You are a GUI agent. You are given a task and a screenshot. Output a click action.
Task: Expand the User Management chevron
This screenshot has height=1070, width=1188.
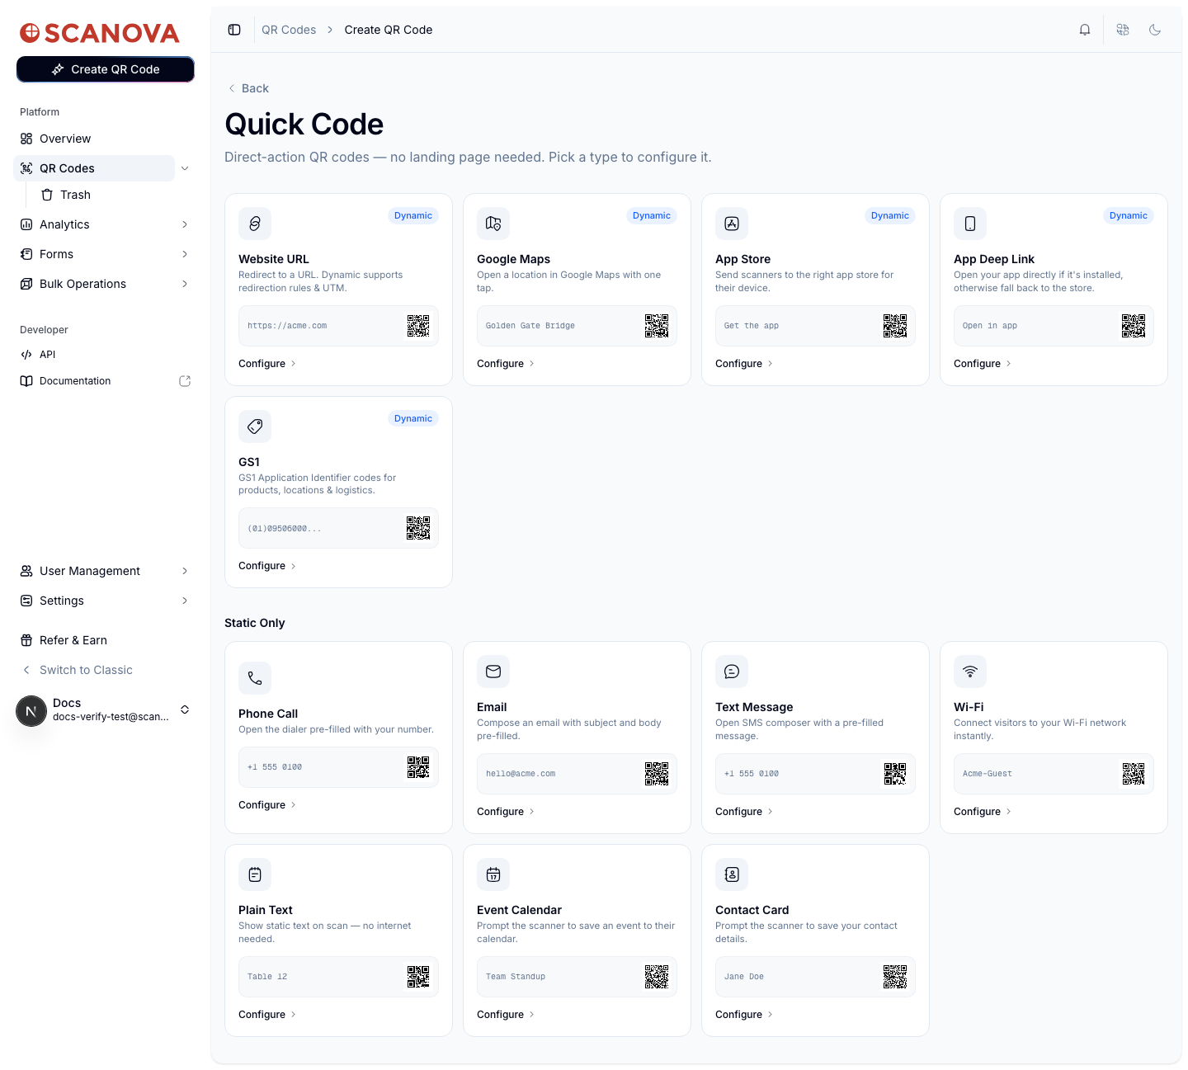pos(185,571)
